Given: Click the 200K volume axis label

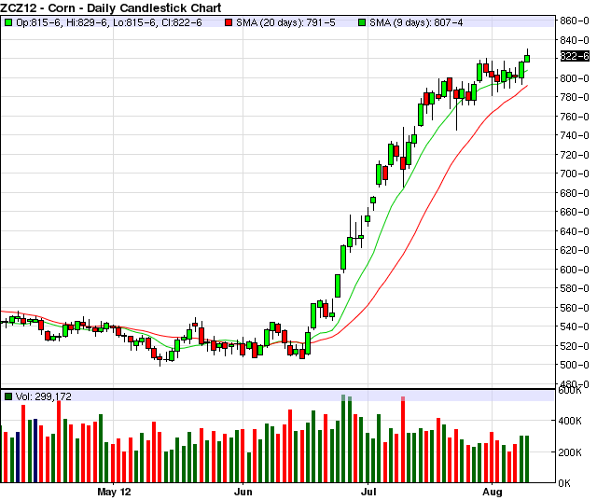Looking at the screenshot, I should coord(570,452).
